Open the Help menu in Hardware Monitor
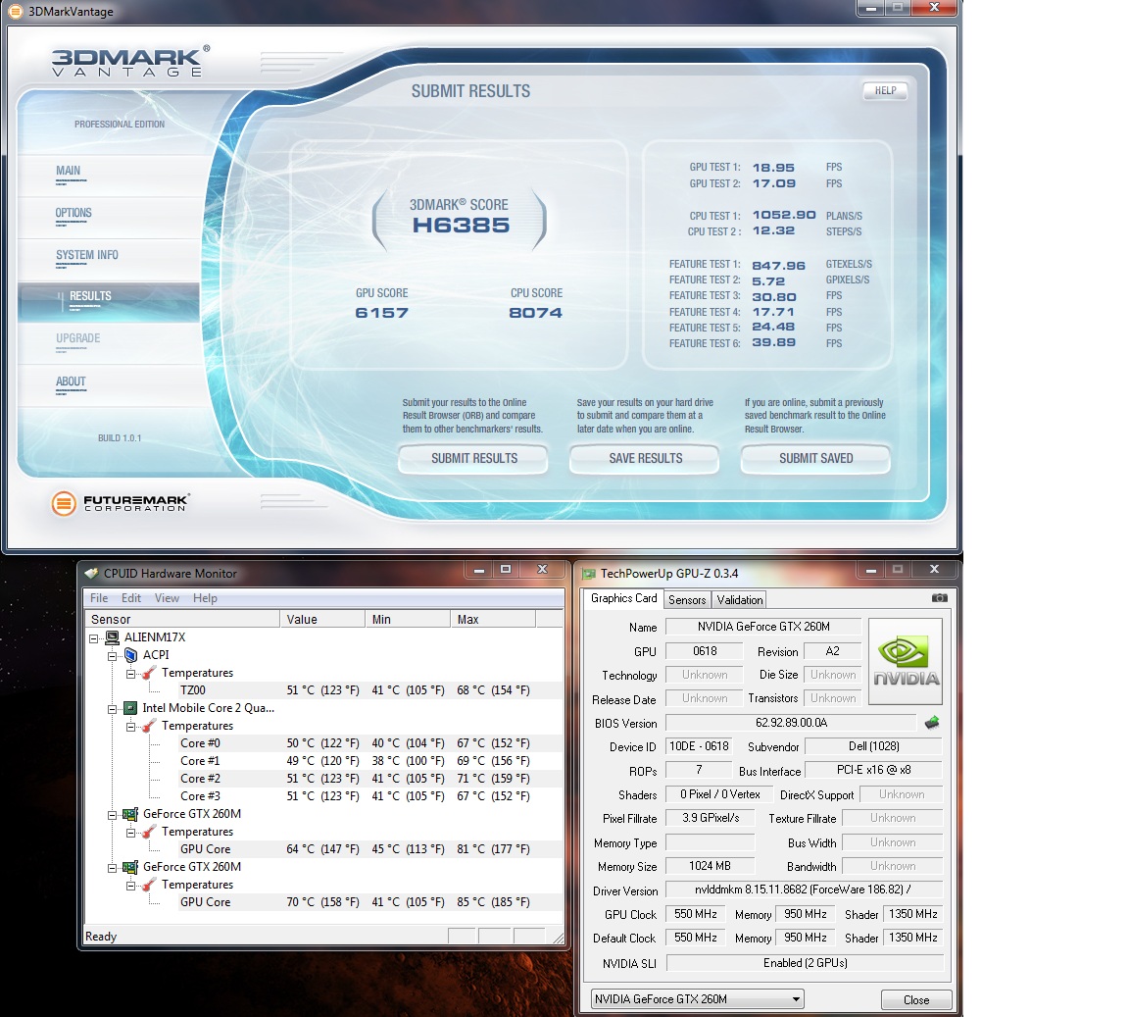 205,598
